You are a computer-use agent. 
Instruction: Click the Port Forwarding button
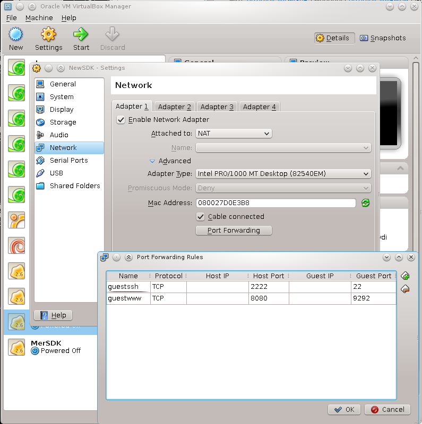234,231
